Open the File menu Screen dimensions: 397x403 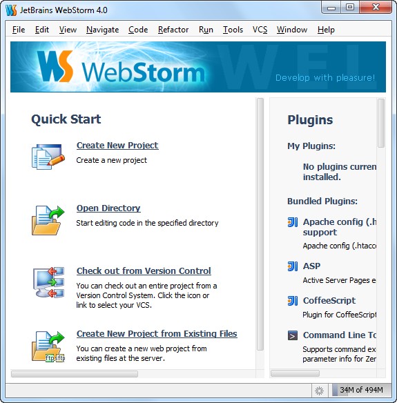[19, 30]
